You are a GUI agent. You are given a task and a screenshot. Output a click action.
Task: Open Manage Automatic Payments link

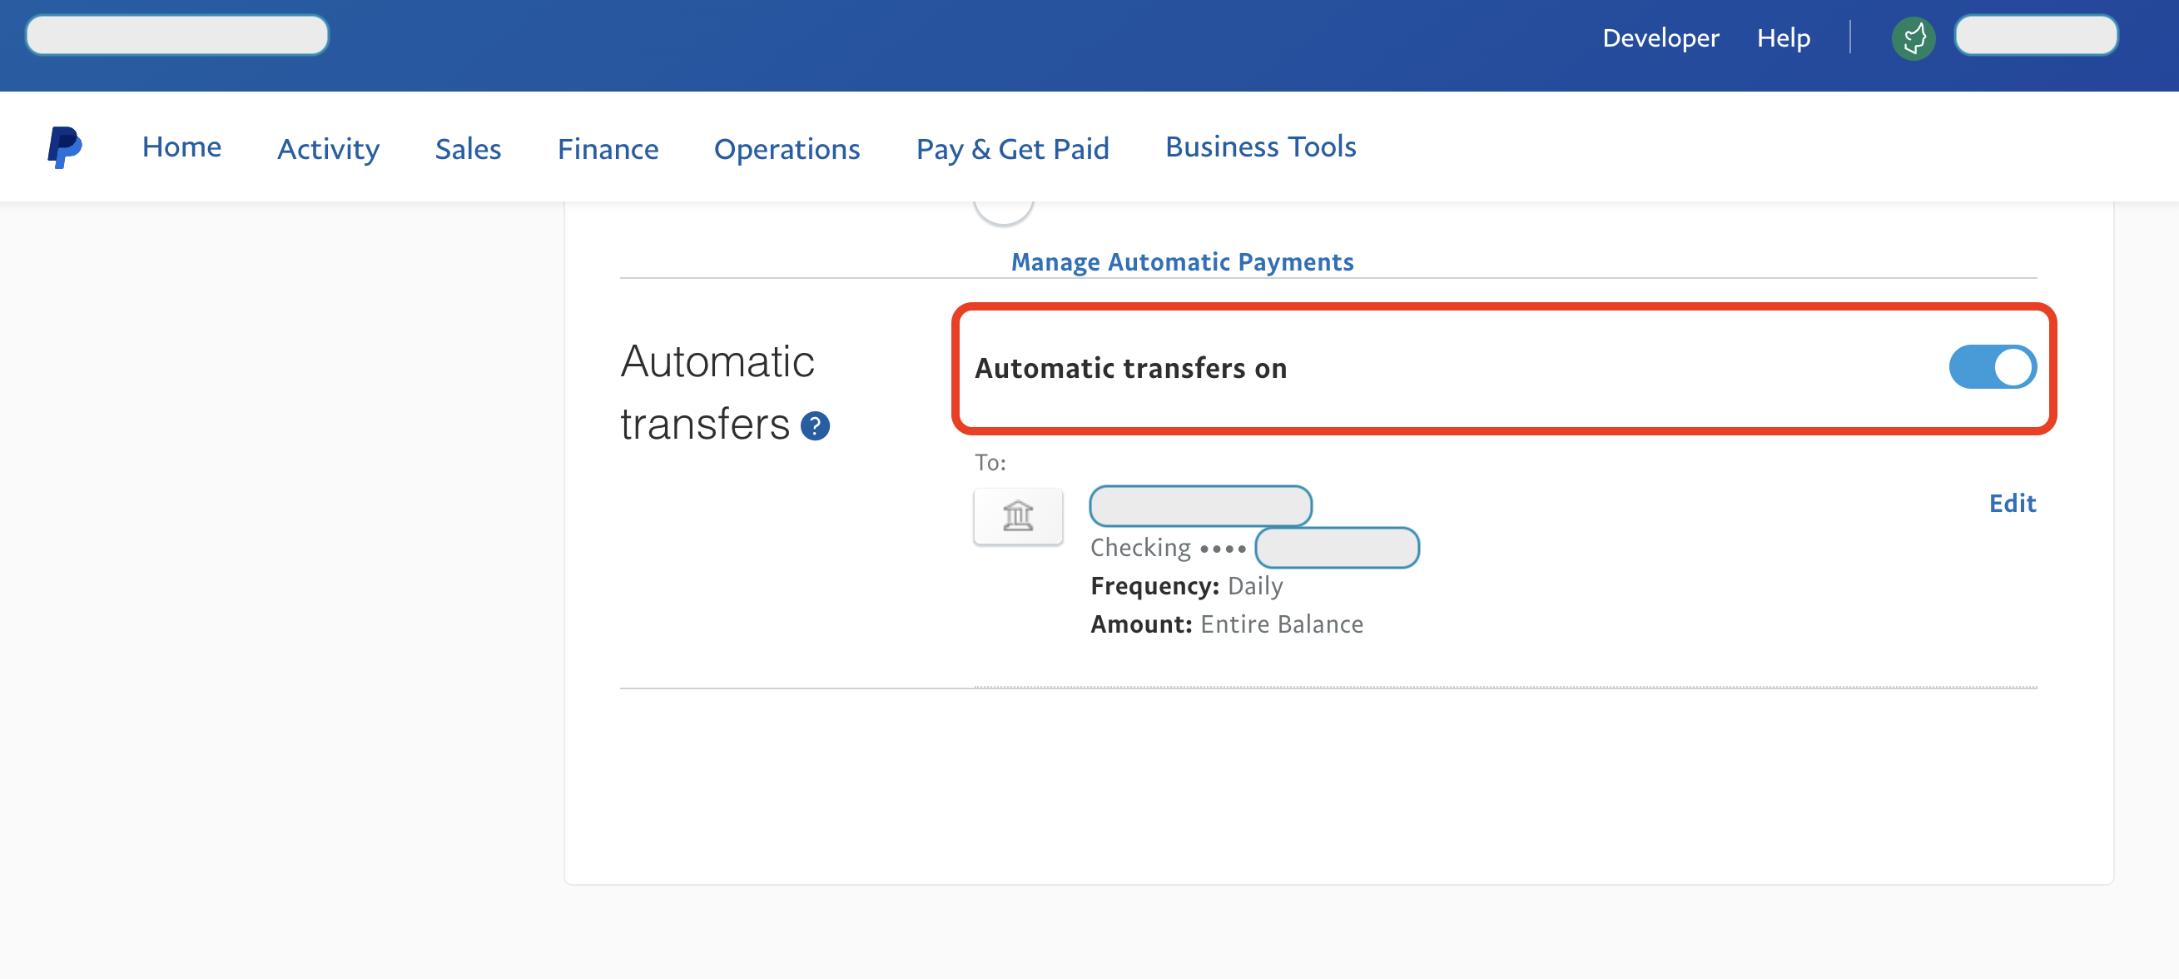(1182, 262)
